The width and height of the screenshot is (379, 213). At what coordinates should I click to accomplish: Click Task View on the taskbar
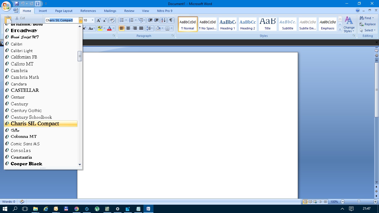[x=25, y=209]
